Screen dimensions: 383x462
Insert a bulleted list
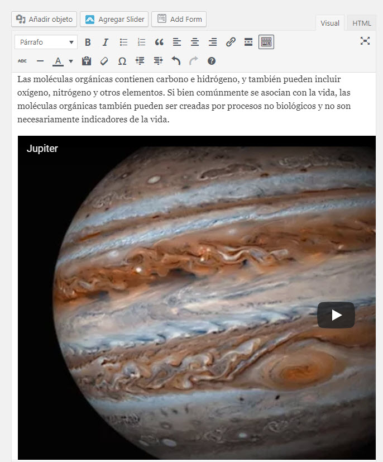point(123,42)
